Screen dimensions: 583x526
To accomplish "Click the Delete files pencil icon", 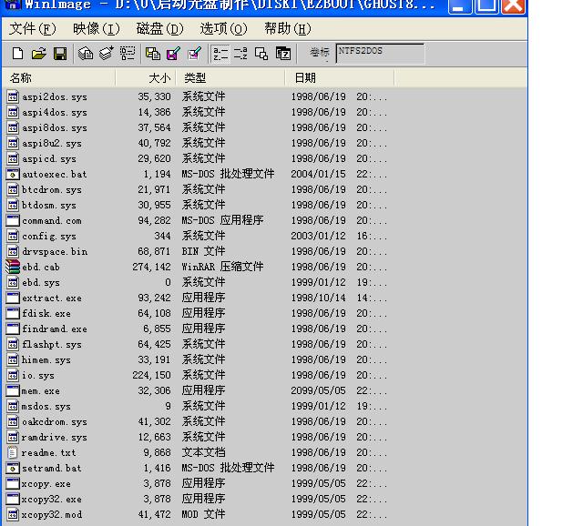I will pos(195,54).
